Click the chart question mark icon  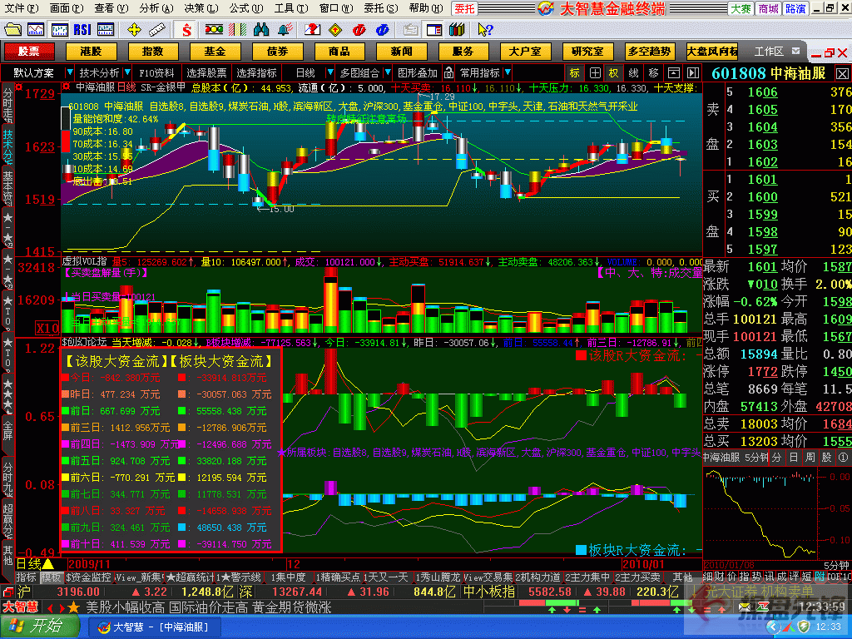click(312, 29)
